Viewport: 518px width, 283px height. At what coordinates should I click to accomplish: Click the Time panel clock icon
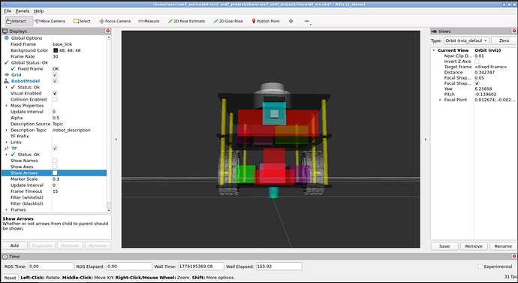[5, 256]
